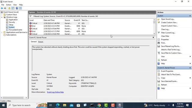Click Event Properties icon in actions pane

pos(159,71)
